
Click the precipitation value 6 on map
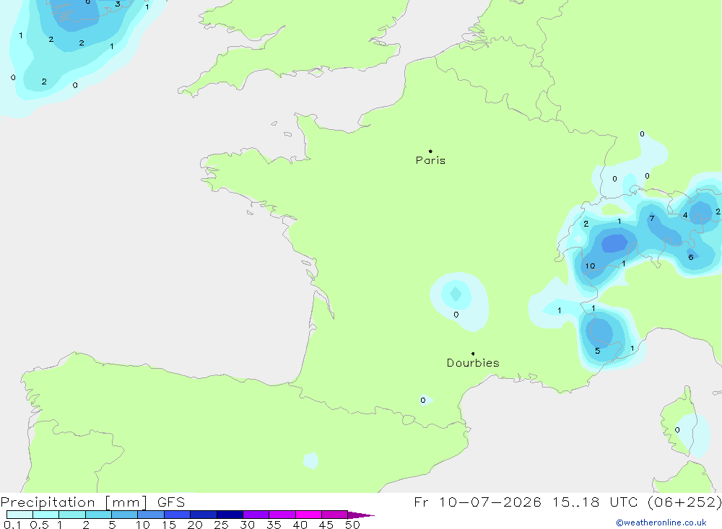pos(691,258)
